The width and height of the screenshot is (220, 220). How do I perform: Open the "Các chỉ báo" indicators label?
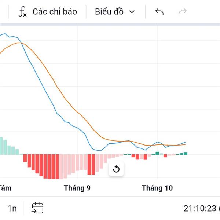click(55, 12)
